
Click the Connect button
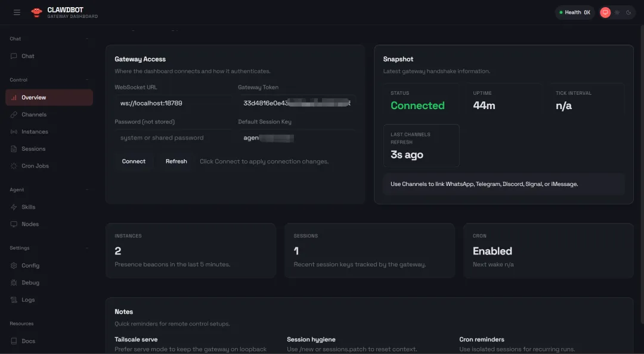(x=134, y=162)
